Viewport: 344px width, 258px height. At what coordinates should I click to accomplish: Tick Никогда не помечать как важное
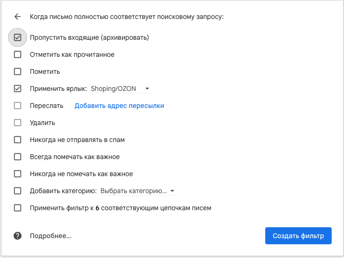18,174
